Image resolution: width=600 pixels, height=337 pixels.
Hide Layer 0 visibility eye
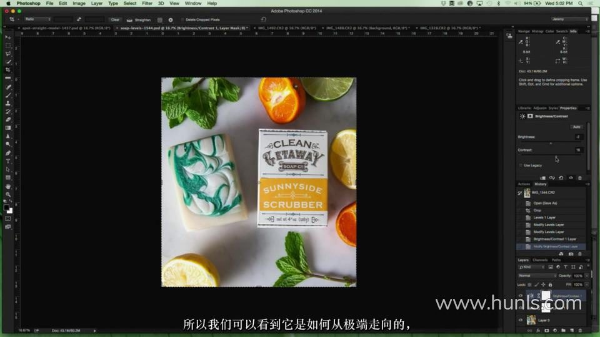521,320
